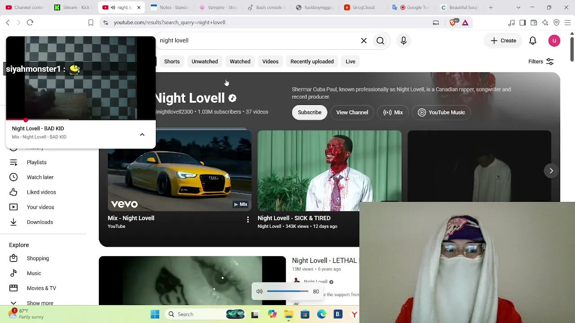The height and width of the screenshot is (323, 575).
Task: Open the Brave Rewards triangle icon
Action: coord(465,22)
